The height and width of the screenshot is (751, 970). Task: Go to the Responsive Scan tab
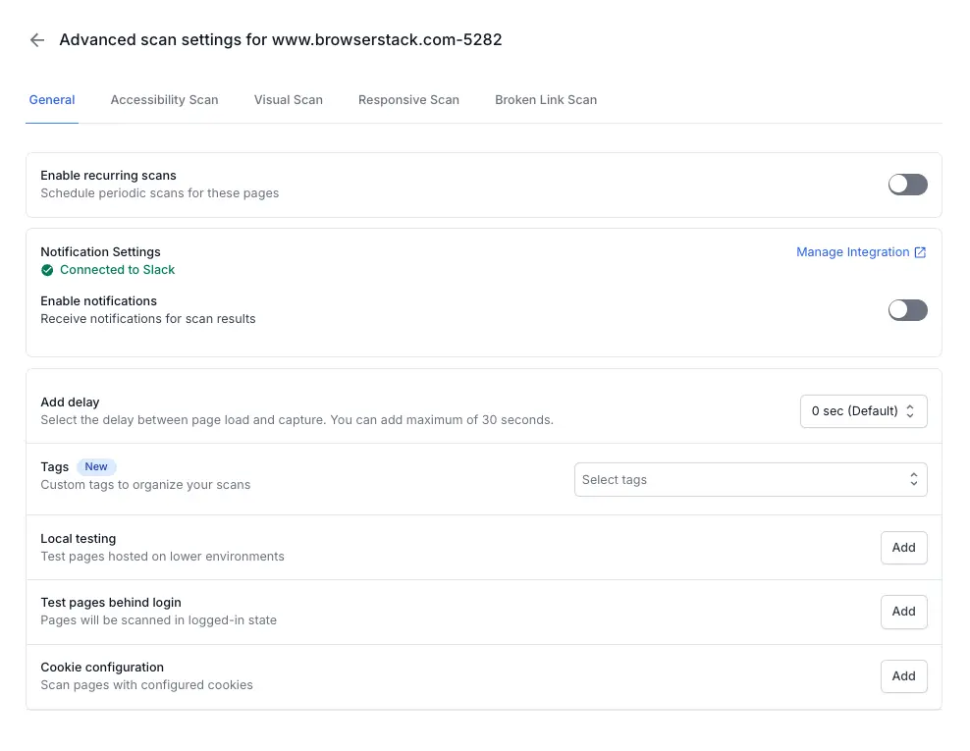[x=408, y=100]
